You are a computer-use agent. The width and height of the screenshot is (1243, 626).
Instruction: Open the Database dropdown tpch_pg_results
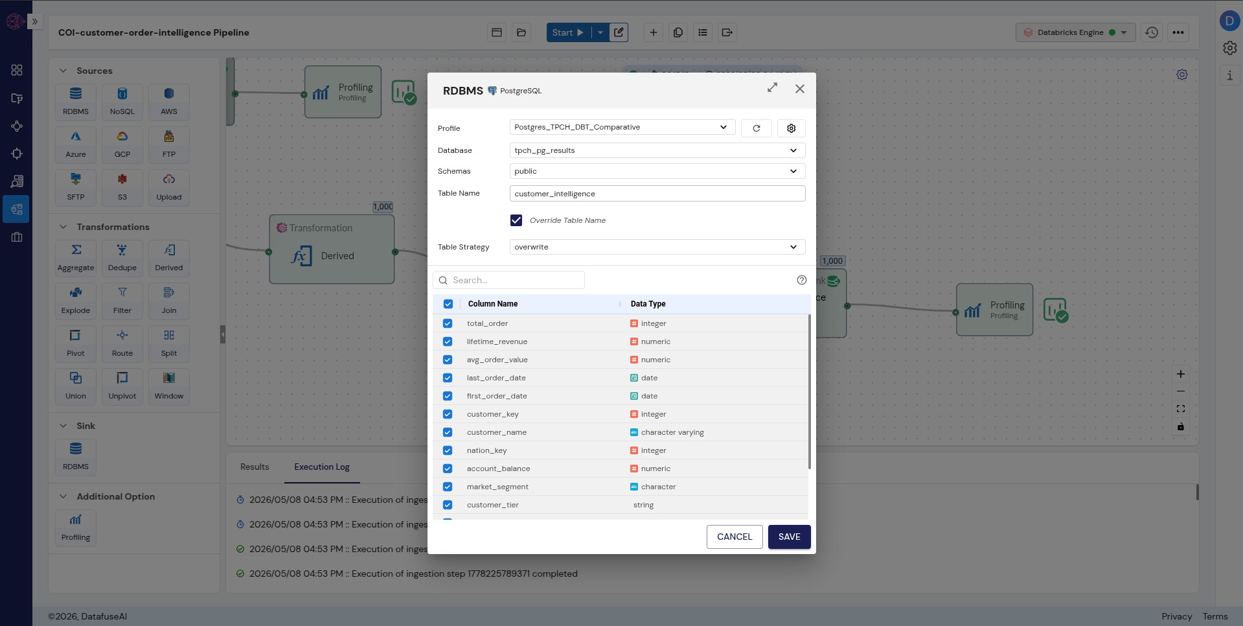click(657, 150)
